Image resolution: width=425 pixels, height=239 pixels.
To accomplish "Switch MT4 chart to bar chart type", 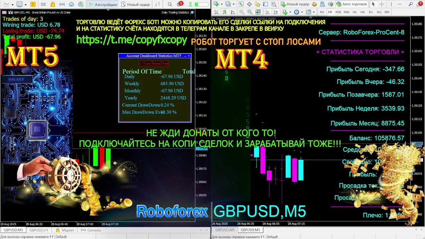I will [x=216, y=12].
